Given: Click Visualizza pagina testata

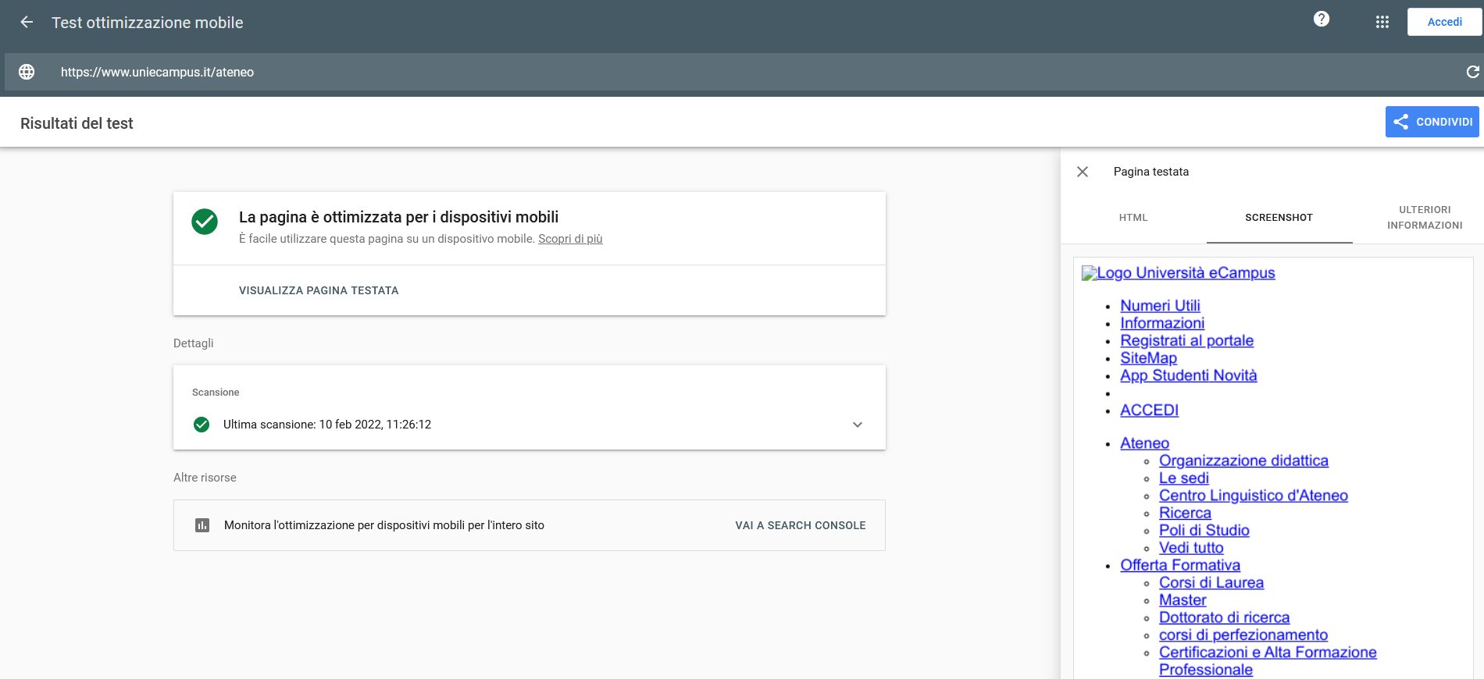Looking at the screenshot, I should click(319, 290).
